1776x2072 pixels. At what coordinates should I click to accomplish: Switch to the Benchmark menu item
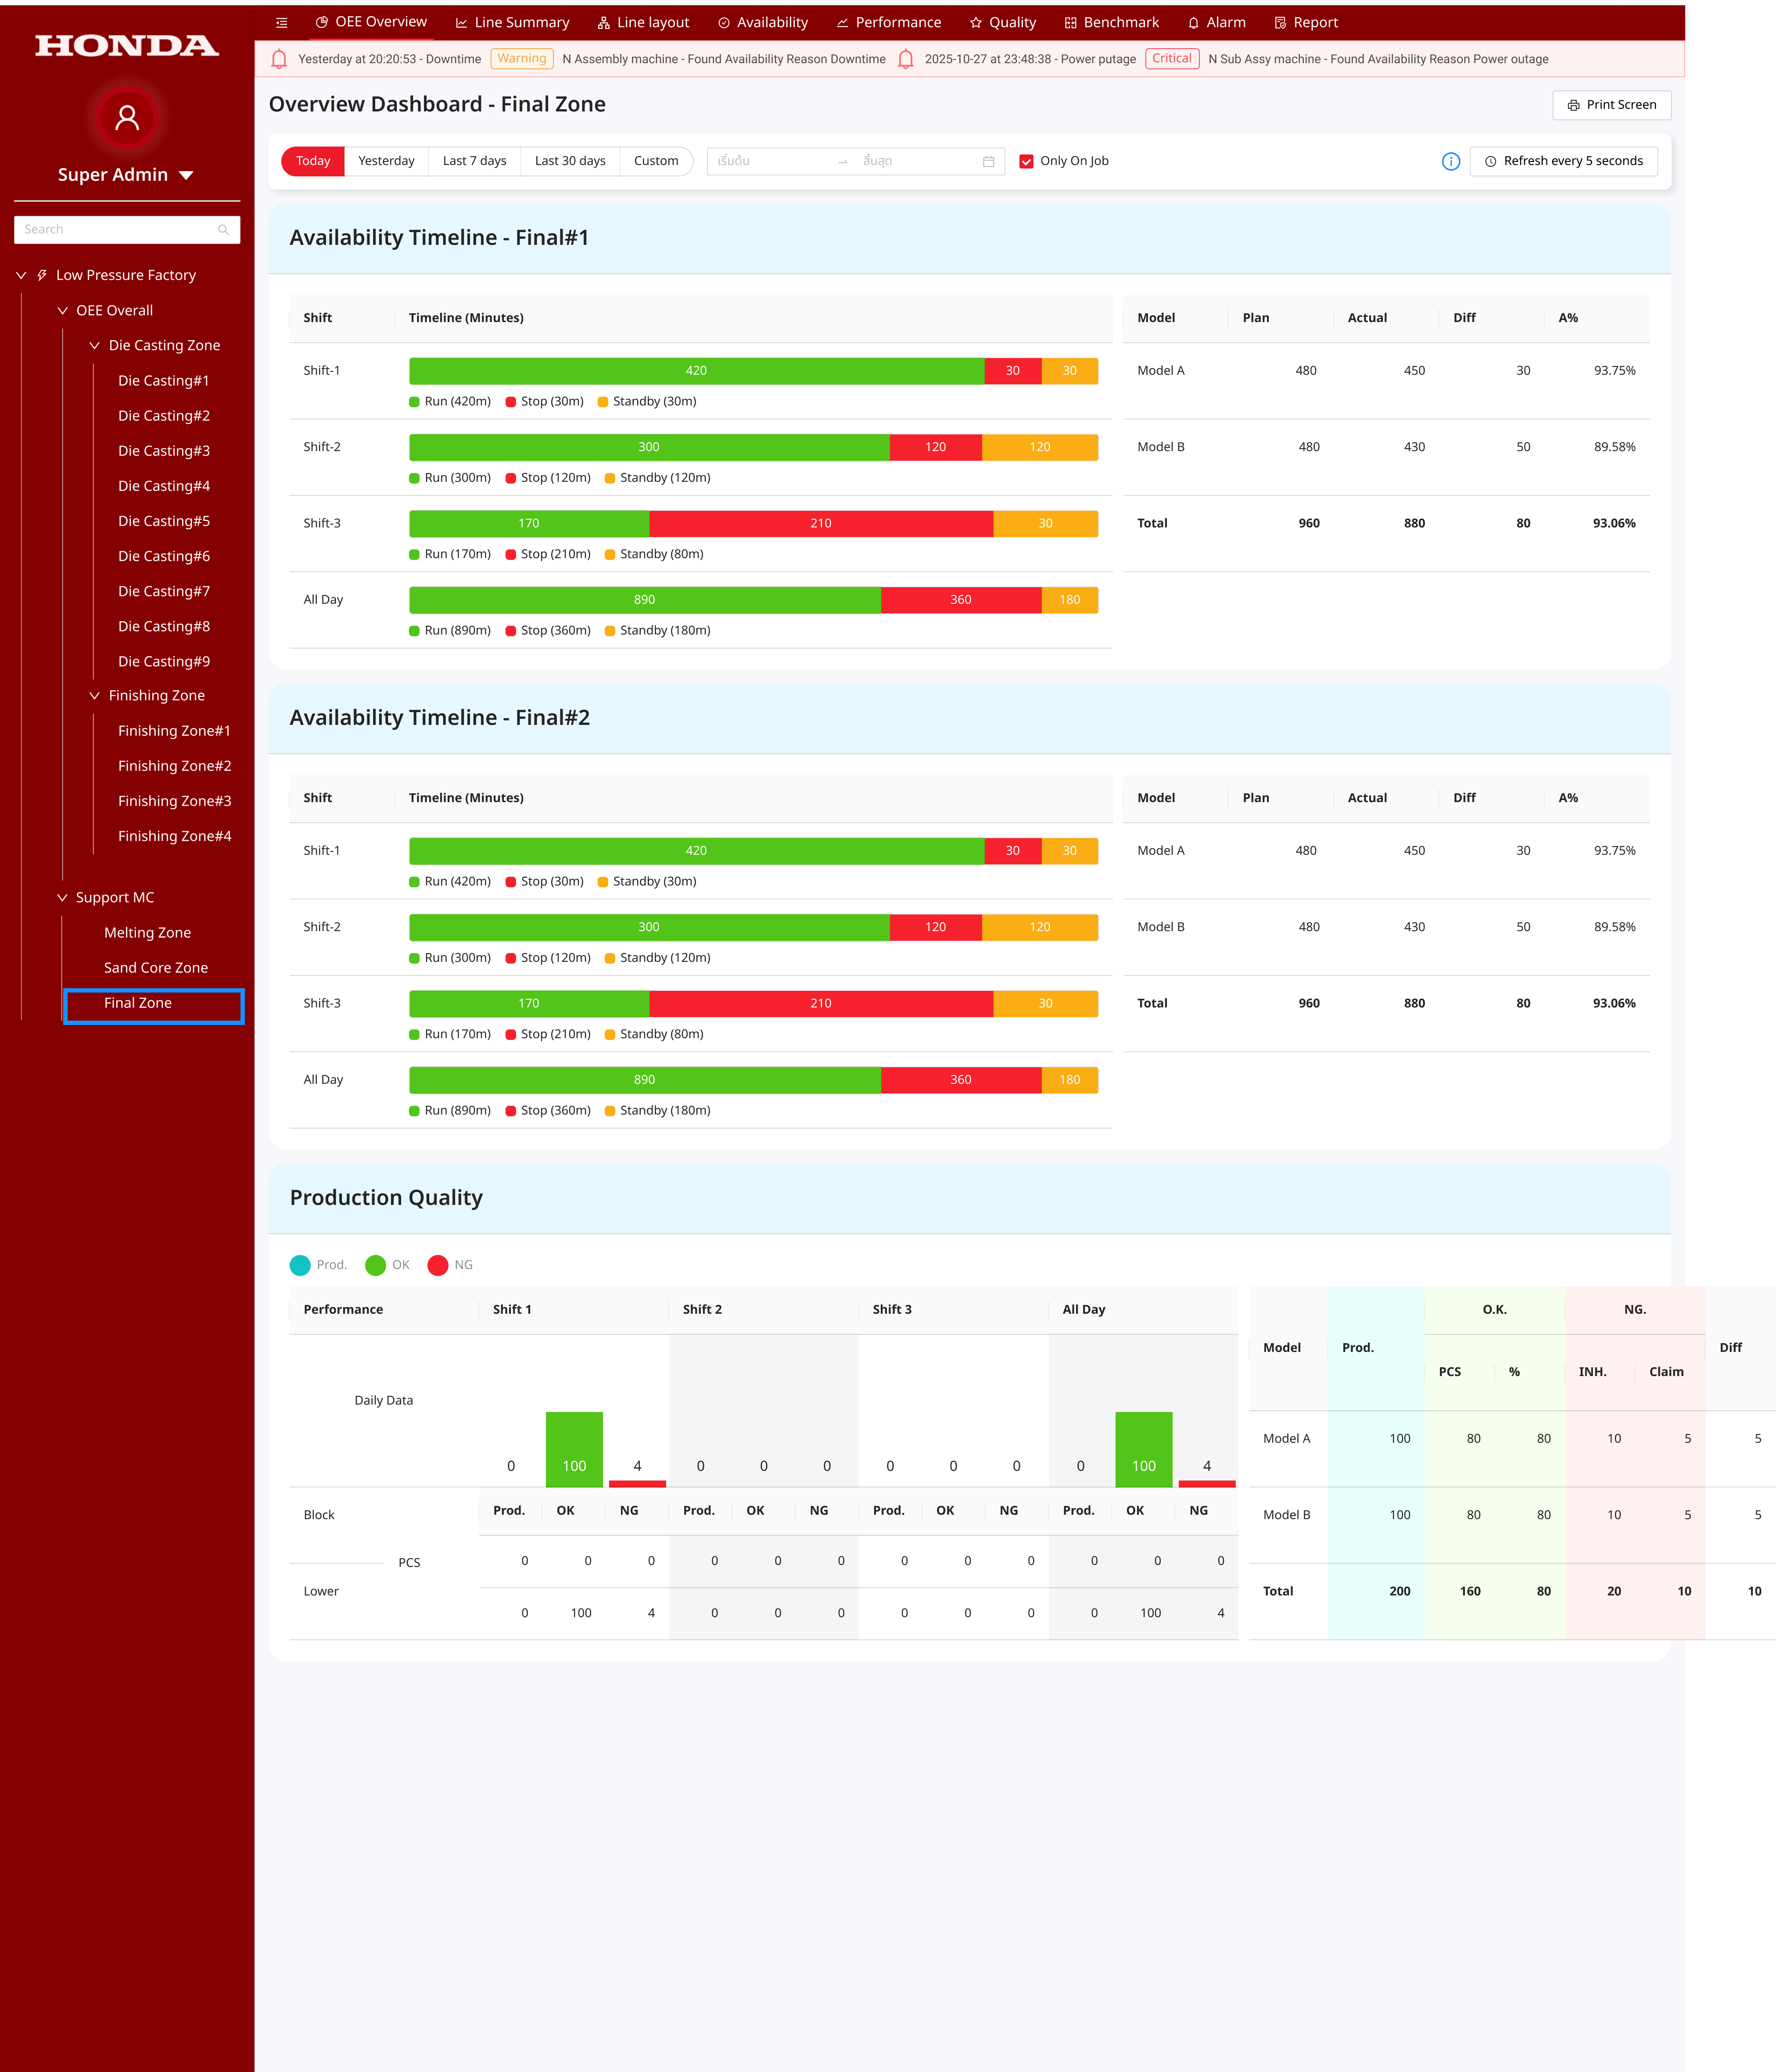(1111, 22)
